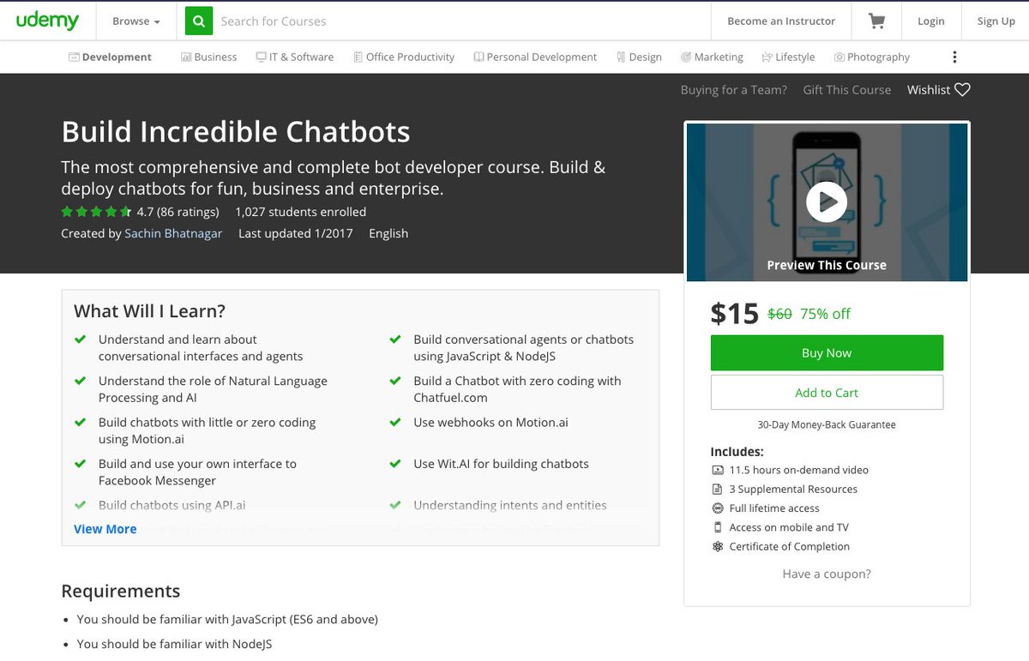Click the 4.7 (86 ratings) text
This screenshot has height=661, width=1029.
[x=178, y=212]
